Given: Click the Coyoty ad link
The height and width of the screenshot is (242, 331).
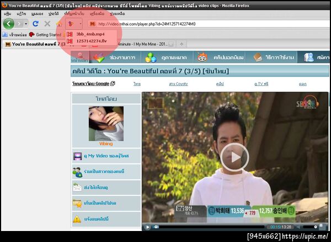Looking at the screenshot, I should click(178, 84).
